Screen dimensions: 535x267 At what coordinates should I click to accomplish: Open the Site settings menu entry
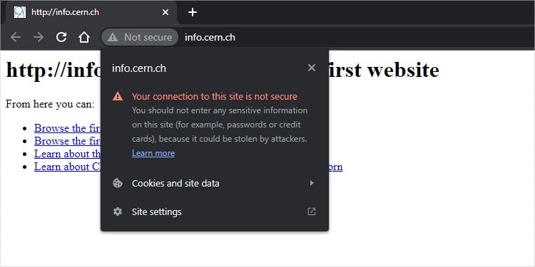coord(215,212)
